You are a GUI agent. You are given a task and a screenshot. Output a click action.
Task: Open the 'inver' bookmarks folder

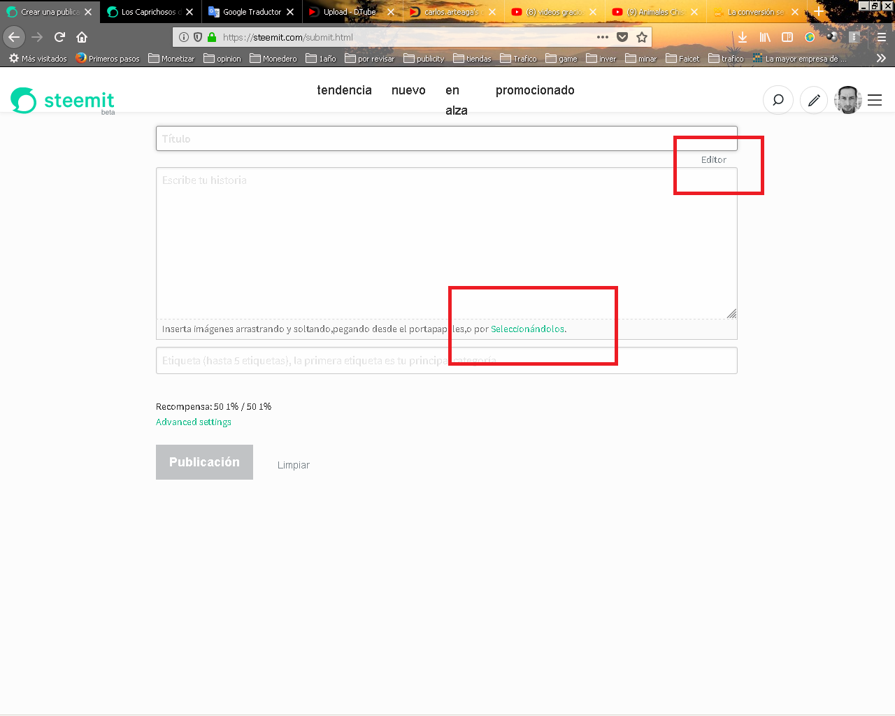click(x=601, y=58)
